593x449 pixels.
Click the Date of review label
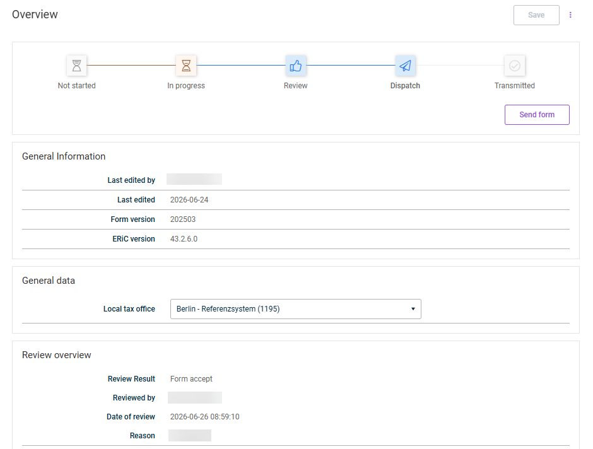[x=131, y=417]
